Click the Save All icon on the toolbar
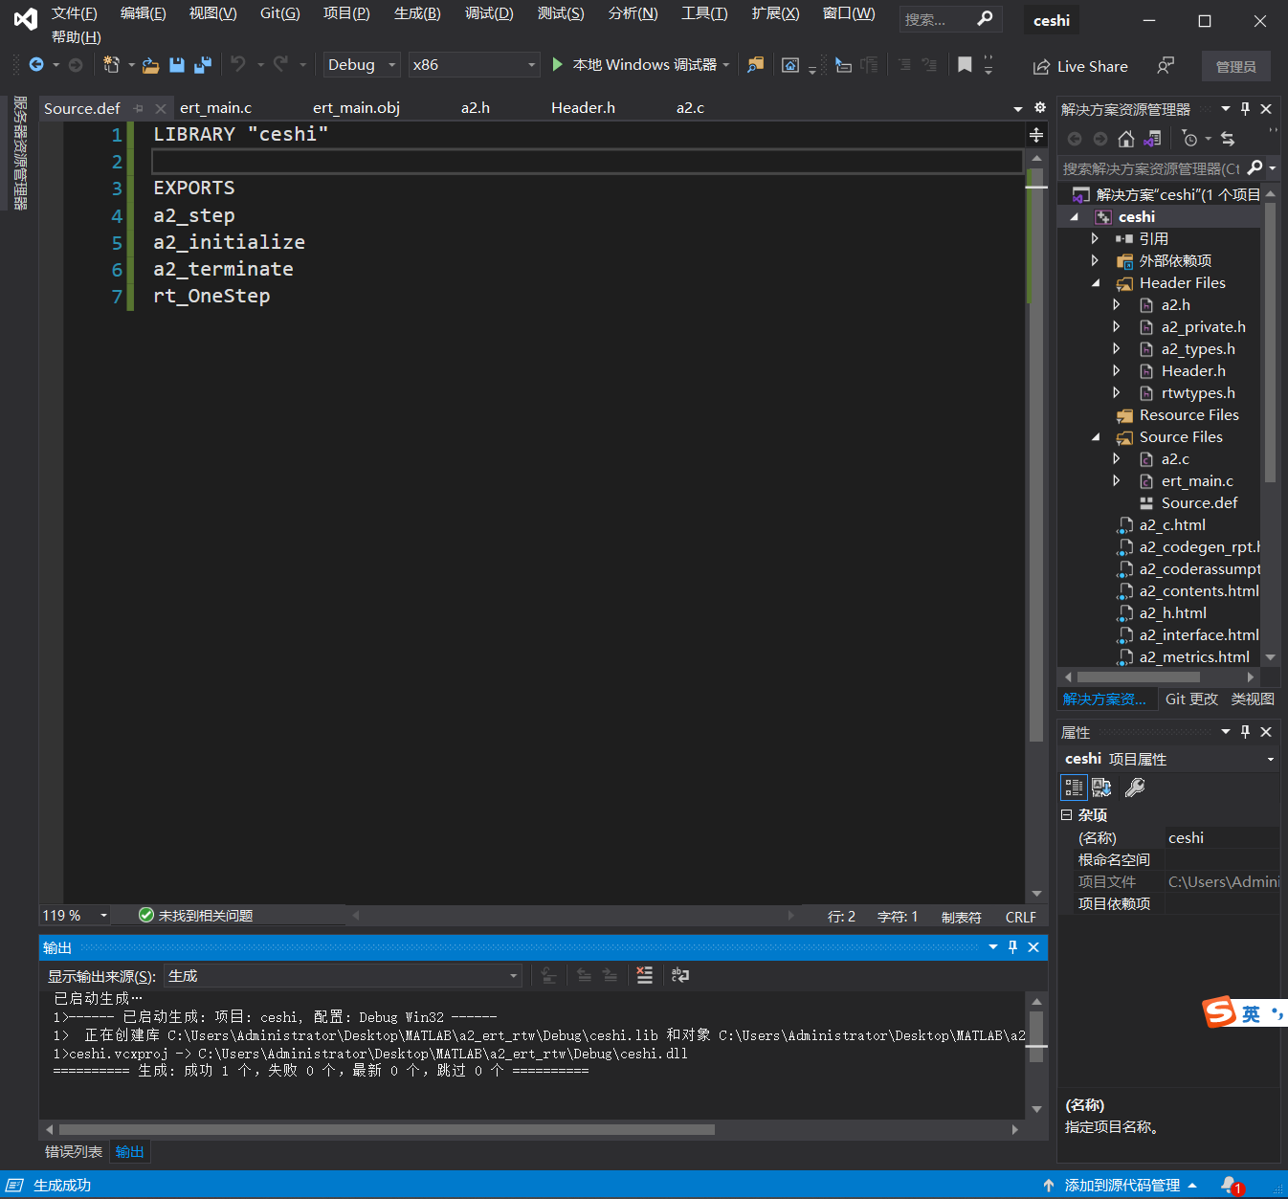This screenshot has height=1199, width=1288. click(202, 65)
